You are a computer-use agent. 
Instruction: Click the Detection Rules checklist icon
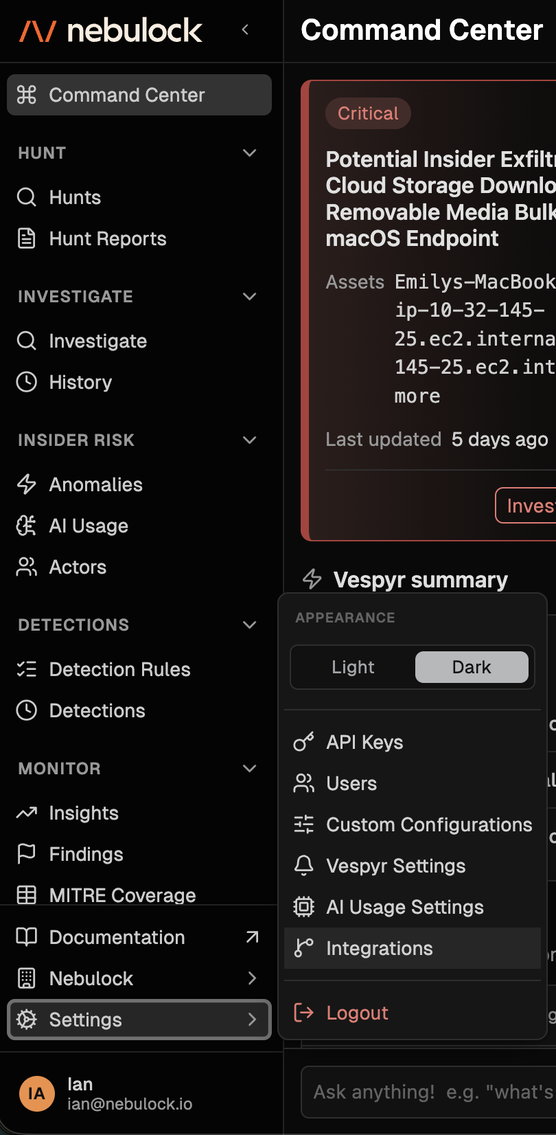[x=27, y=669]
